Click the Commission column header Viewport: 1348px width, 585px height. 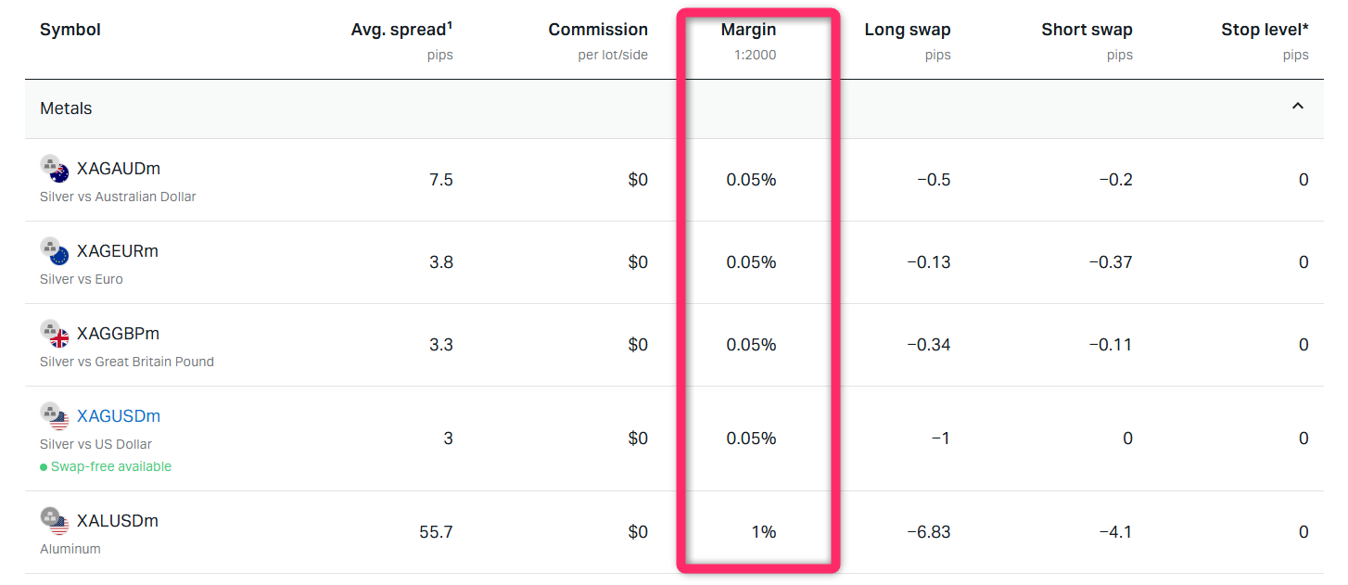(598, 30)
